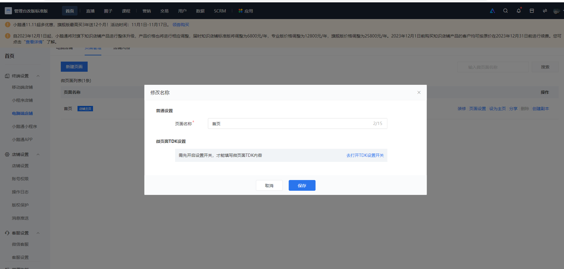This screenshot has height=269, width=564.
Task: Open 店铺设置 sub-item in sidebar
Action: click(x=20, y=166)
